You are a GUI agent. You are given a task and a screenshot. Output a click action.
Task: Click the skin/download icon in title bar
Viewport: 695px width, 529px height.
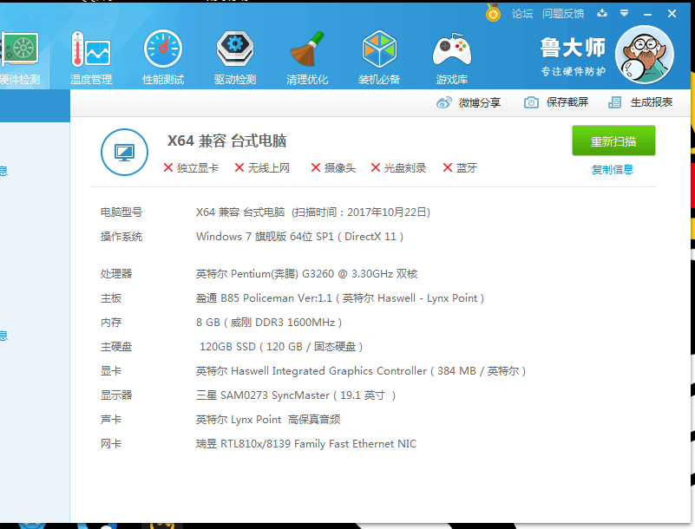click(x=602, y=13)
